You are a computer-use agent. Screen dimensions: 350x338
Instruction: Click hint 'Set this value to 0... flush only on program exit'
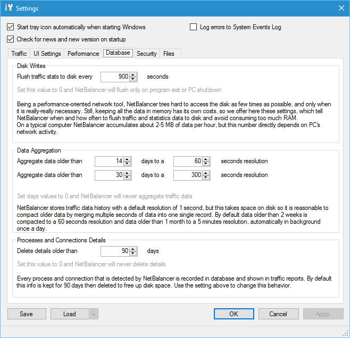[x=119, y=90]
